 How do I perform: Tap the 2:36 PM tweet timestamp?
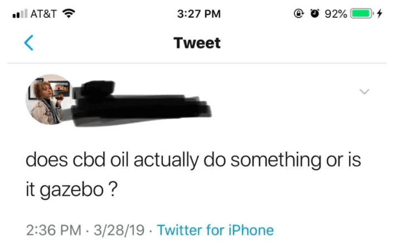(x=54, y=230)
